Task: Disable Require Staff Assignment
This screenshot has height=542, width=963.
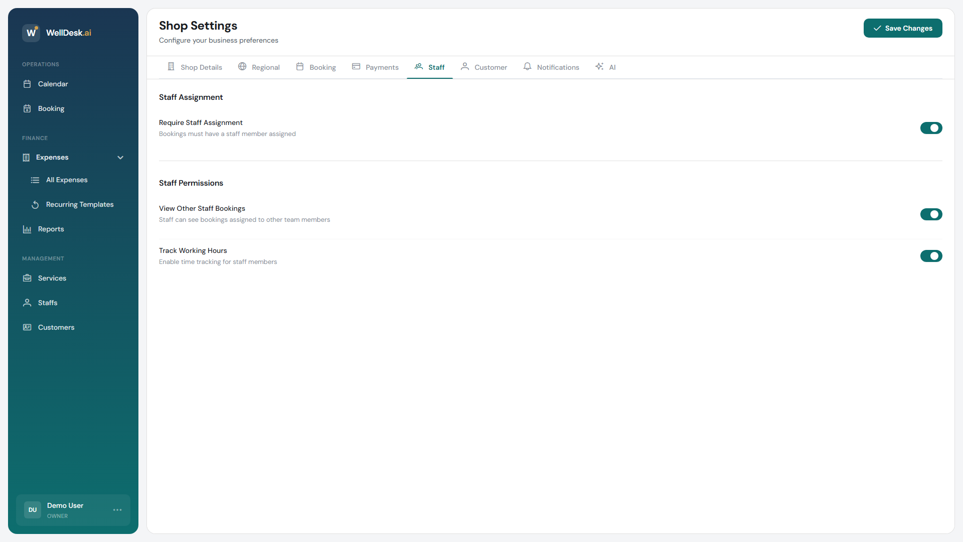Action: 931,128
